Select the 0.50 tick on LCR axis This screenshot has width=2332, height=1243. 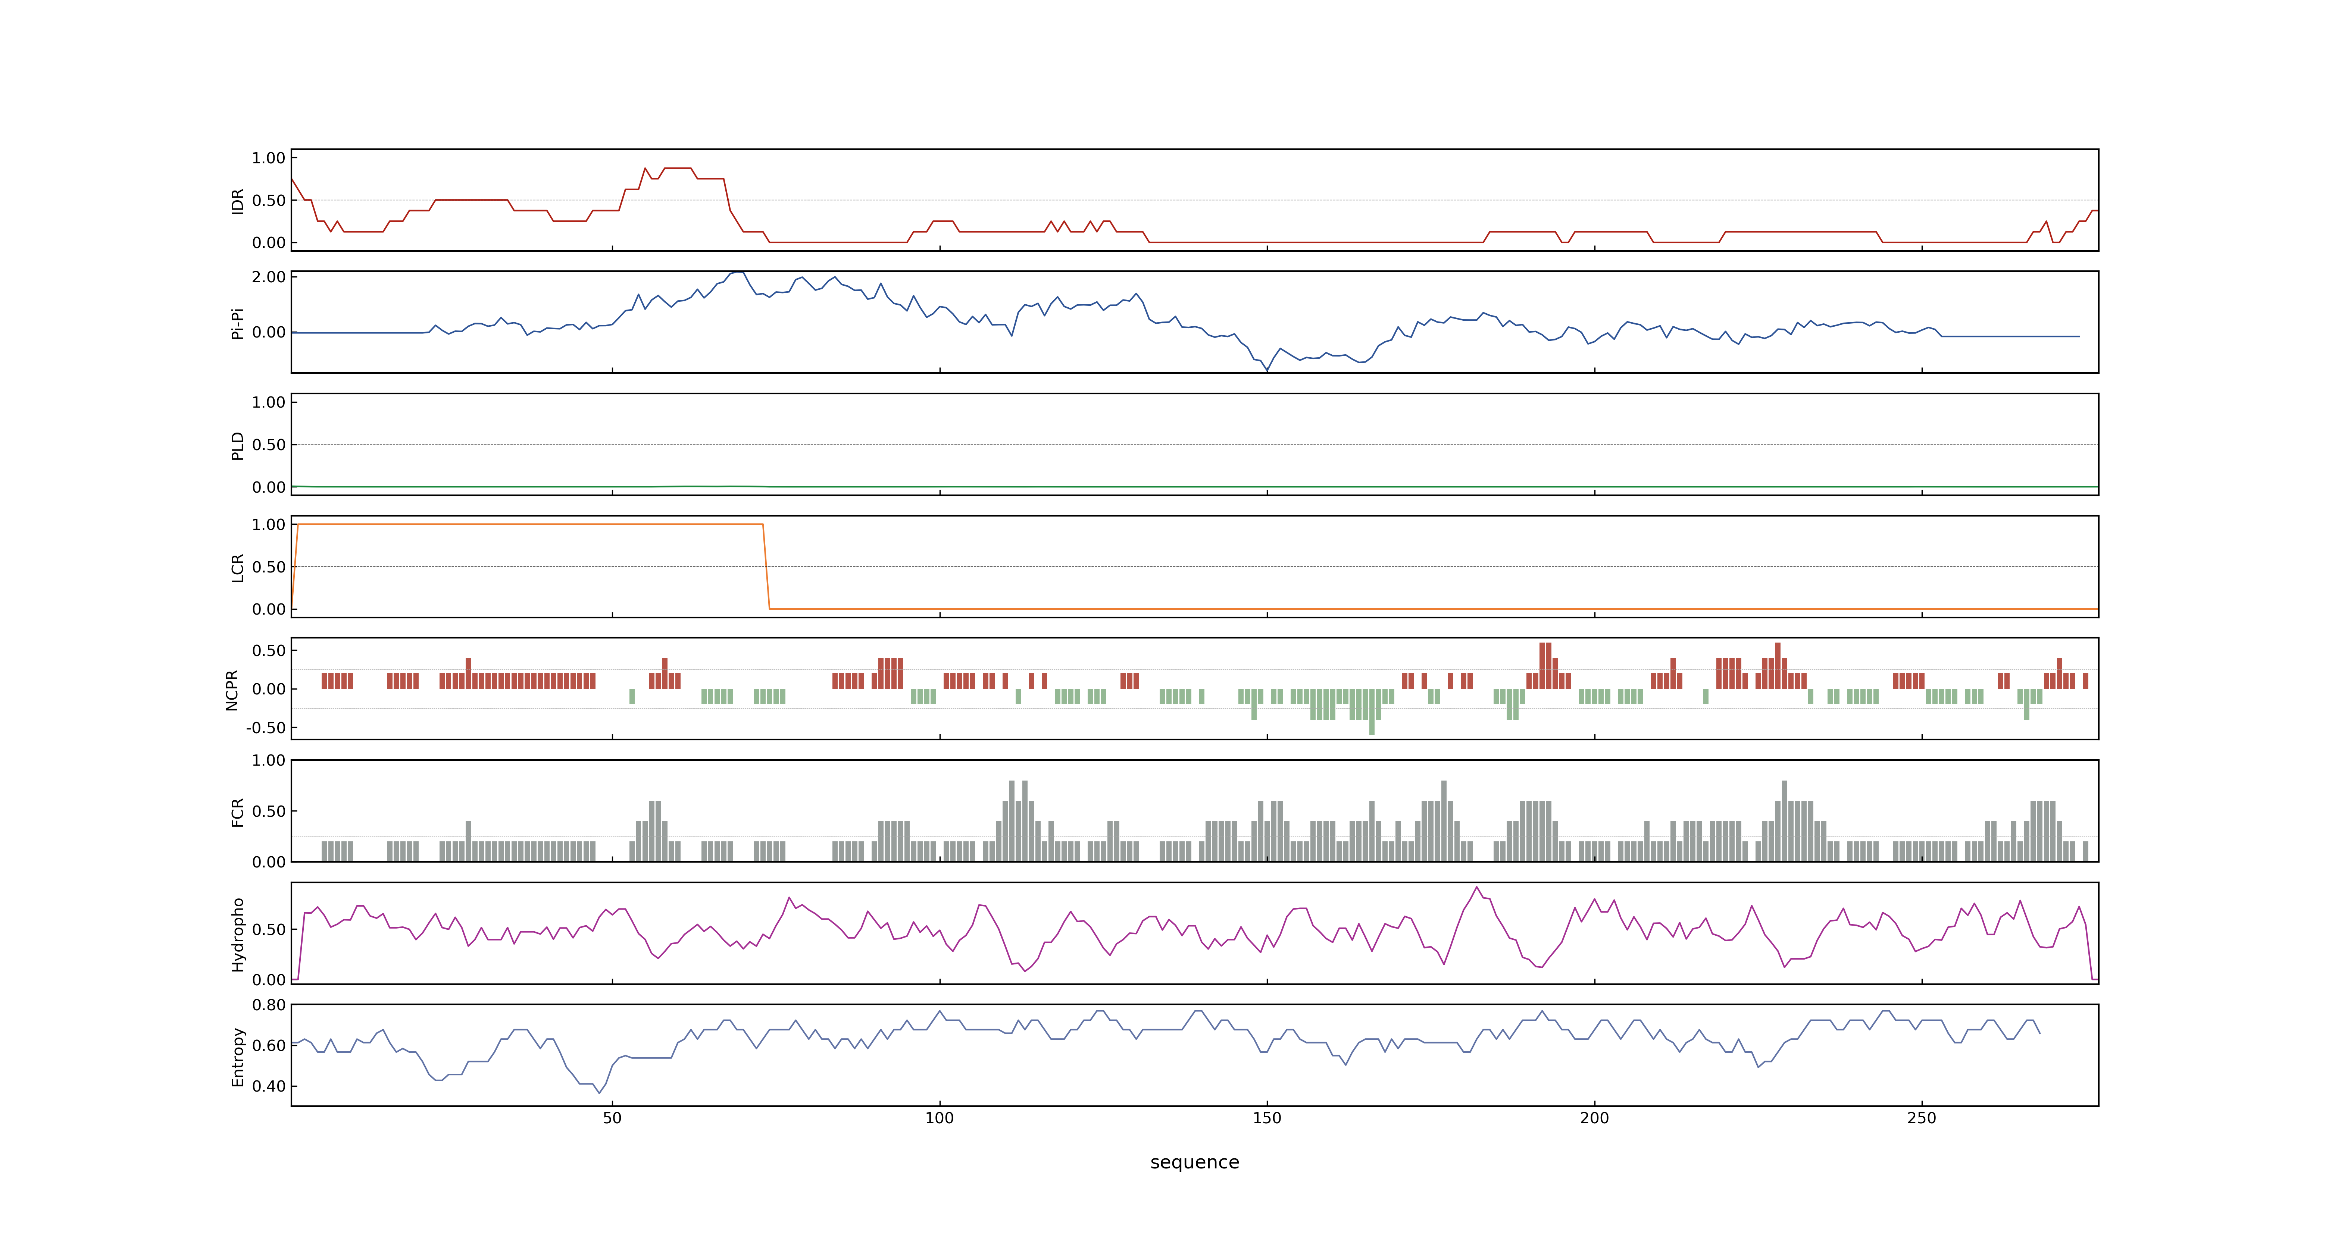tap(269, 567)
